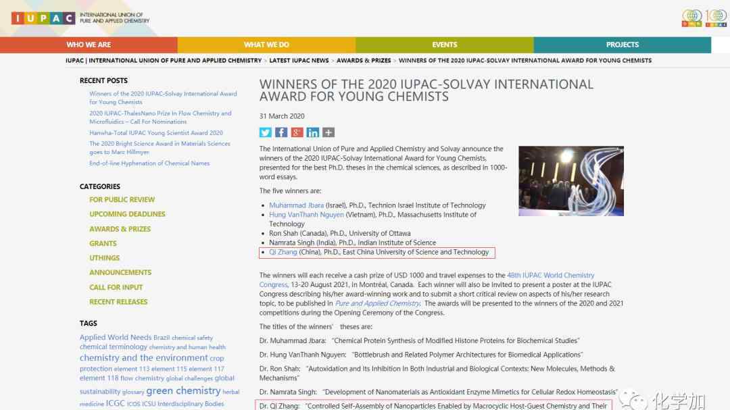
Task: Select the FOR PUBLIC REVIEW category
Action: coord(122,200)
